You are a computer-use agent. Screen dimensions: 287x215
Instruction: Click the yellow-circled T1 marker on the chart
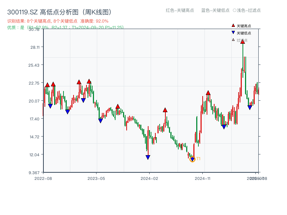coord(193,159)
